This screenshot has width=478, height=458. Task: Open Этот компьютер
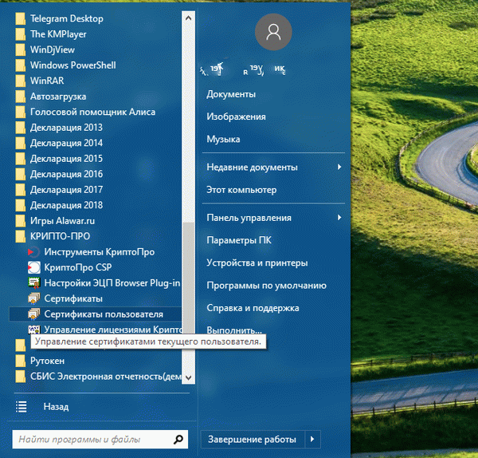241,190
